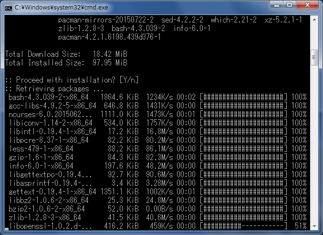Click the 18.42 MiB value

coord(110,54)
